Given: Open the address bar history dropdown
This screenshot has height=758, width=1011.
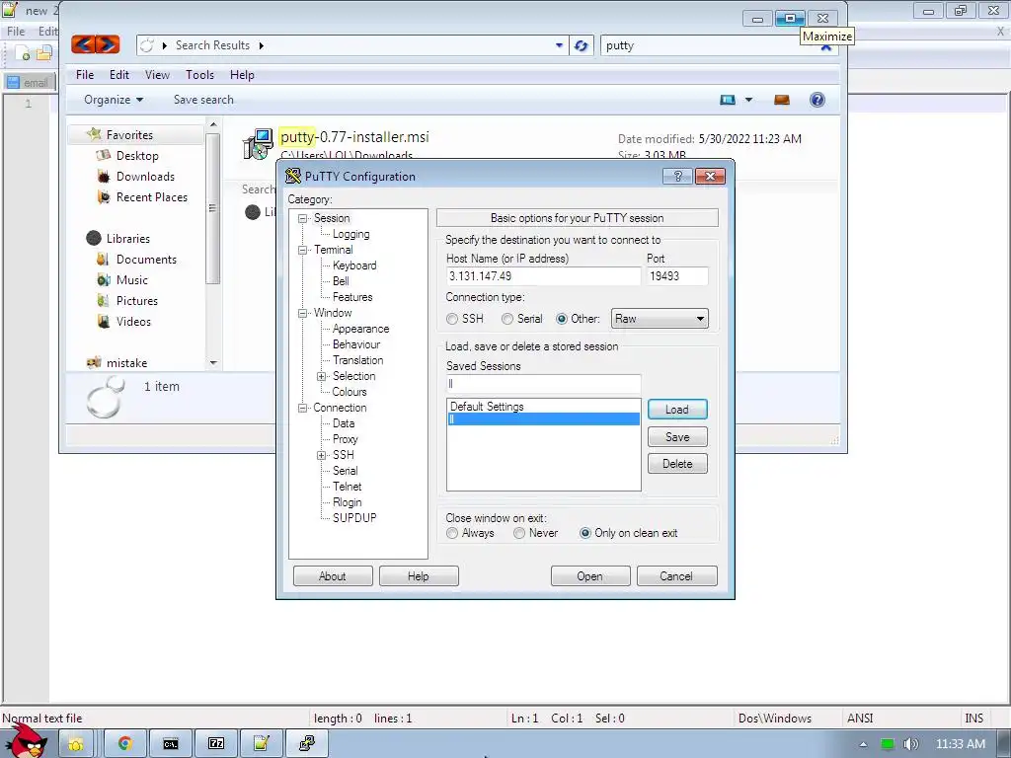Looking at the screenshot, I should pos(559,45).
